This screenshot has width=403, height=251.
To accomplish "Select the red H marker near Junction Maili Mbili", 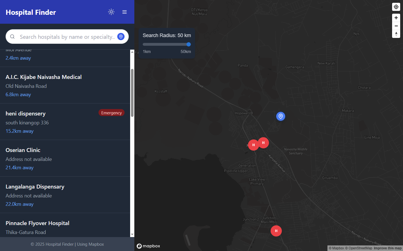I will [x=276, y=231].
